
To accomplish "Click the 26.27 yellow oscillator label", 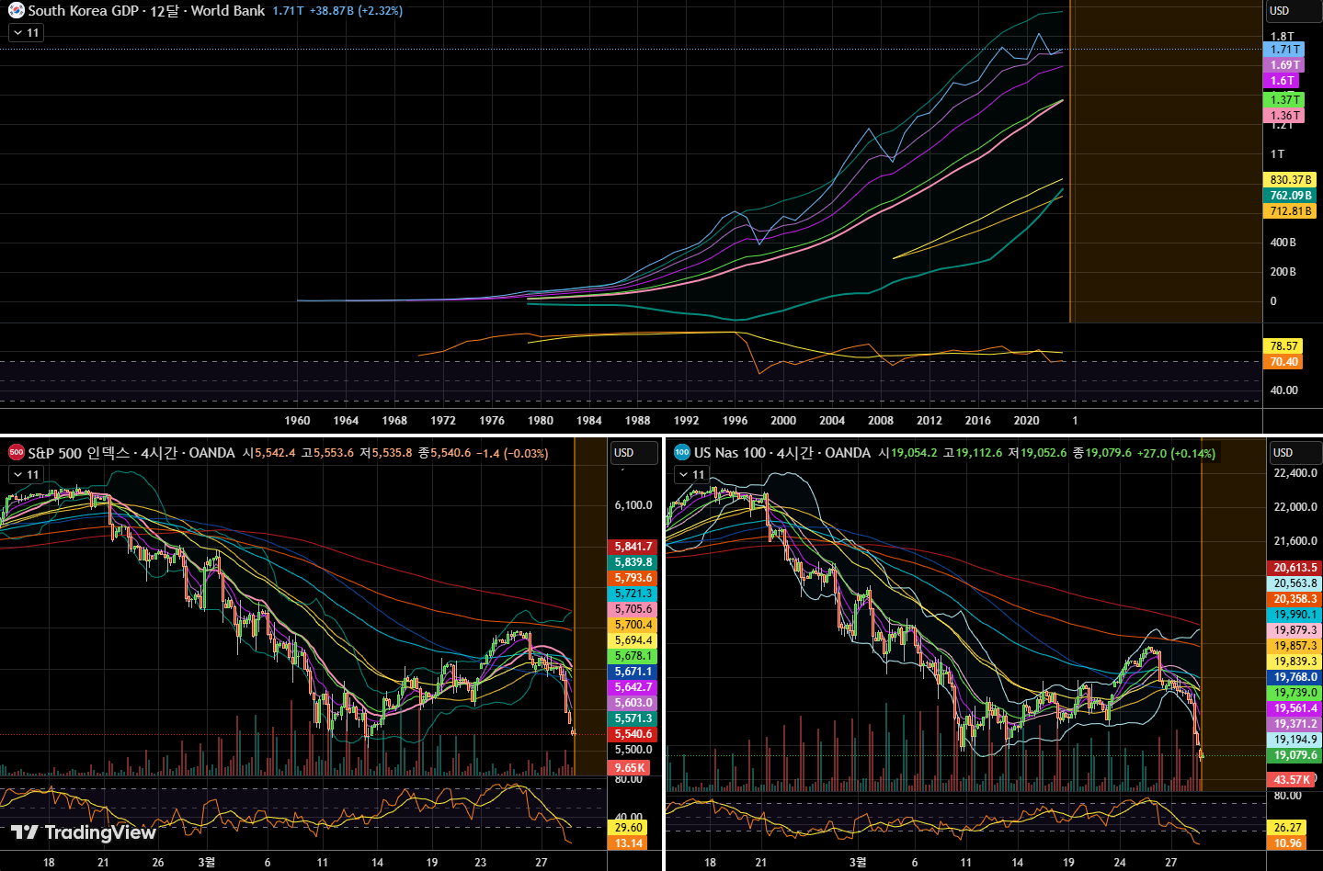I will click(x=1287, y=828).
